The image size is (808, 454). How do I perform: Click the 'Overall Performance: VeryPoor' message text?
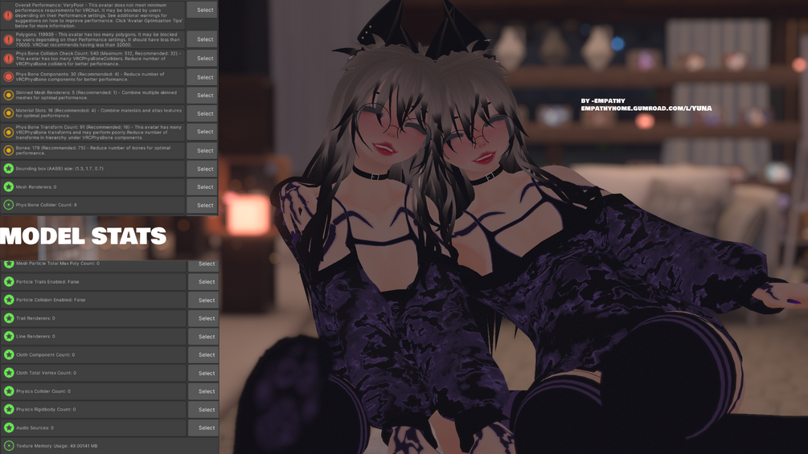[98, 15]
